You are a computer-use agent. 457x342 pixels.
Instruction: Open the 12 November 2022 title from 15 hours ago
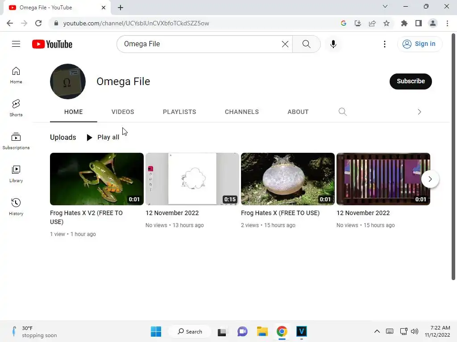pyautogui.click(x=363, y=213)
